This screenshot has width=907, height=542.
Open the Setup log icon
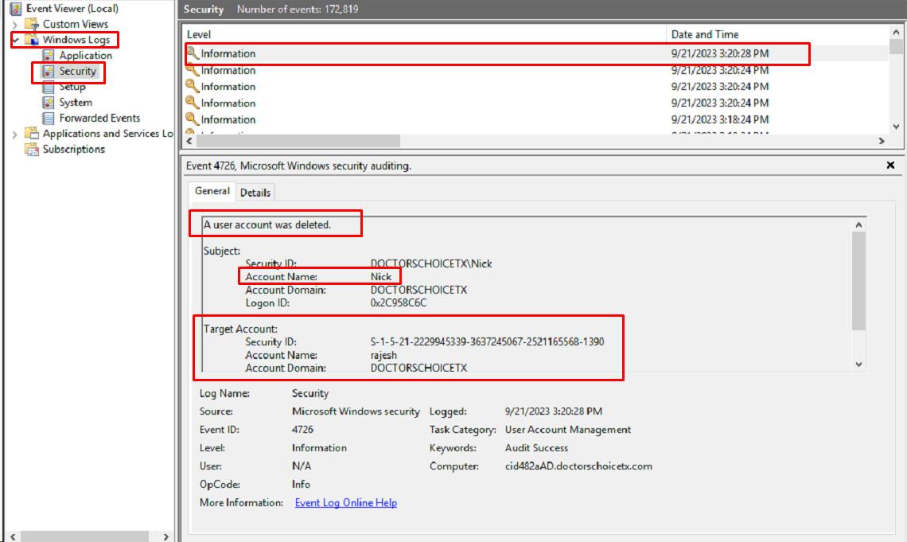49,87
